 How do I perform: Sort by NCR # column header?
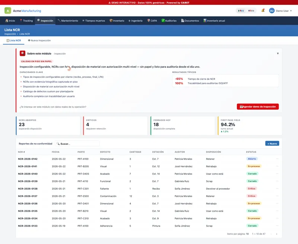[x=22, y=152]
